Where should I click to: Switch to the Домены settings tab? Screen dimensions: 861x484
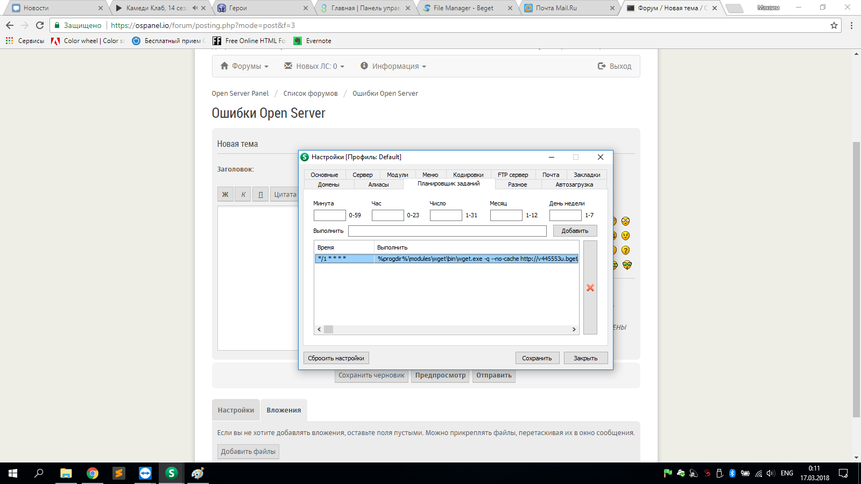coord(328,184)
